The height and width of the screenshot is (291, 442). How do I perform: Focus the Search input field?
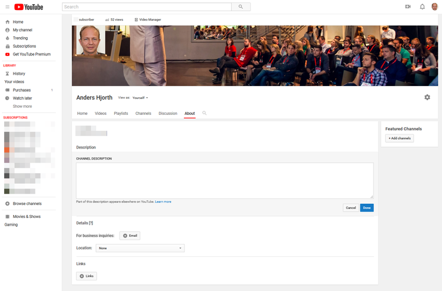point(147,6)
